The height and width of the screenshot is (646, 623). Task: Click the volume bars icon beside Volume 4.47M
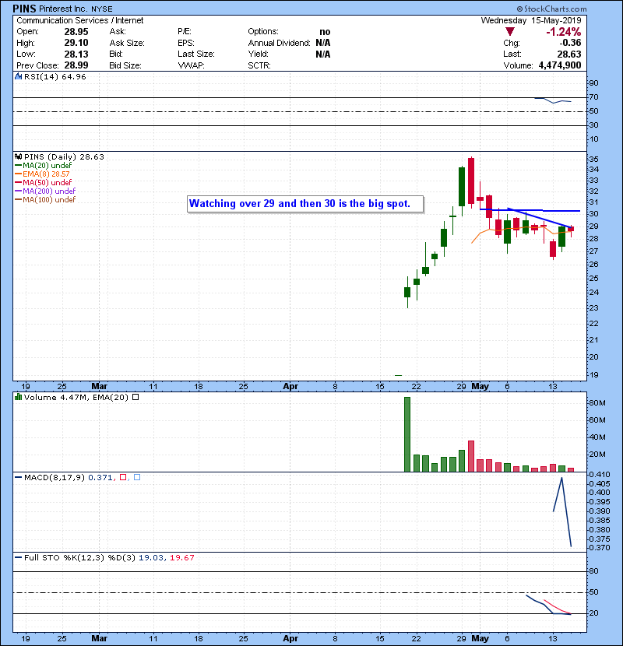(18, 397)
